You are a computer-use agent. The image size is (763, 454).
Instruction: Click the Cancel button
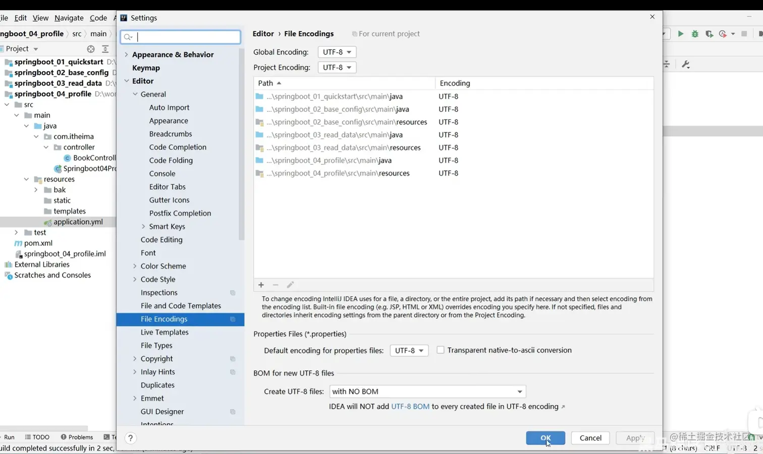[x=590, y=438]
